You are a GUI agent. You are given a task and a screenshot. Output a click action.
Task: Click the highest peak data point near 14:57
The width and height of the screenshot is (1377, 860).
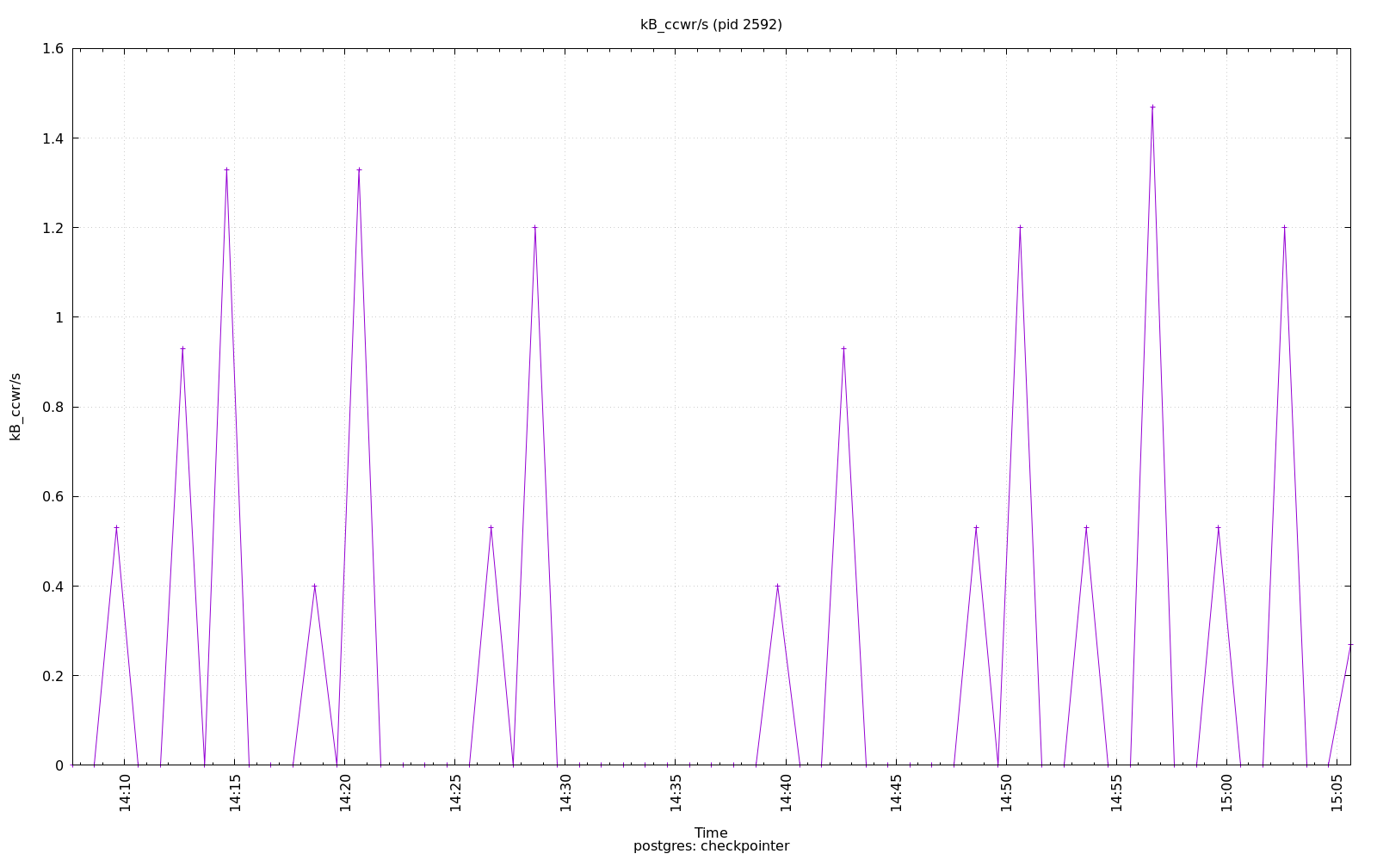[x=1152, y=107]
